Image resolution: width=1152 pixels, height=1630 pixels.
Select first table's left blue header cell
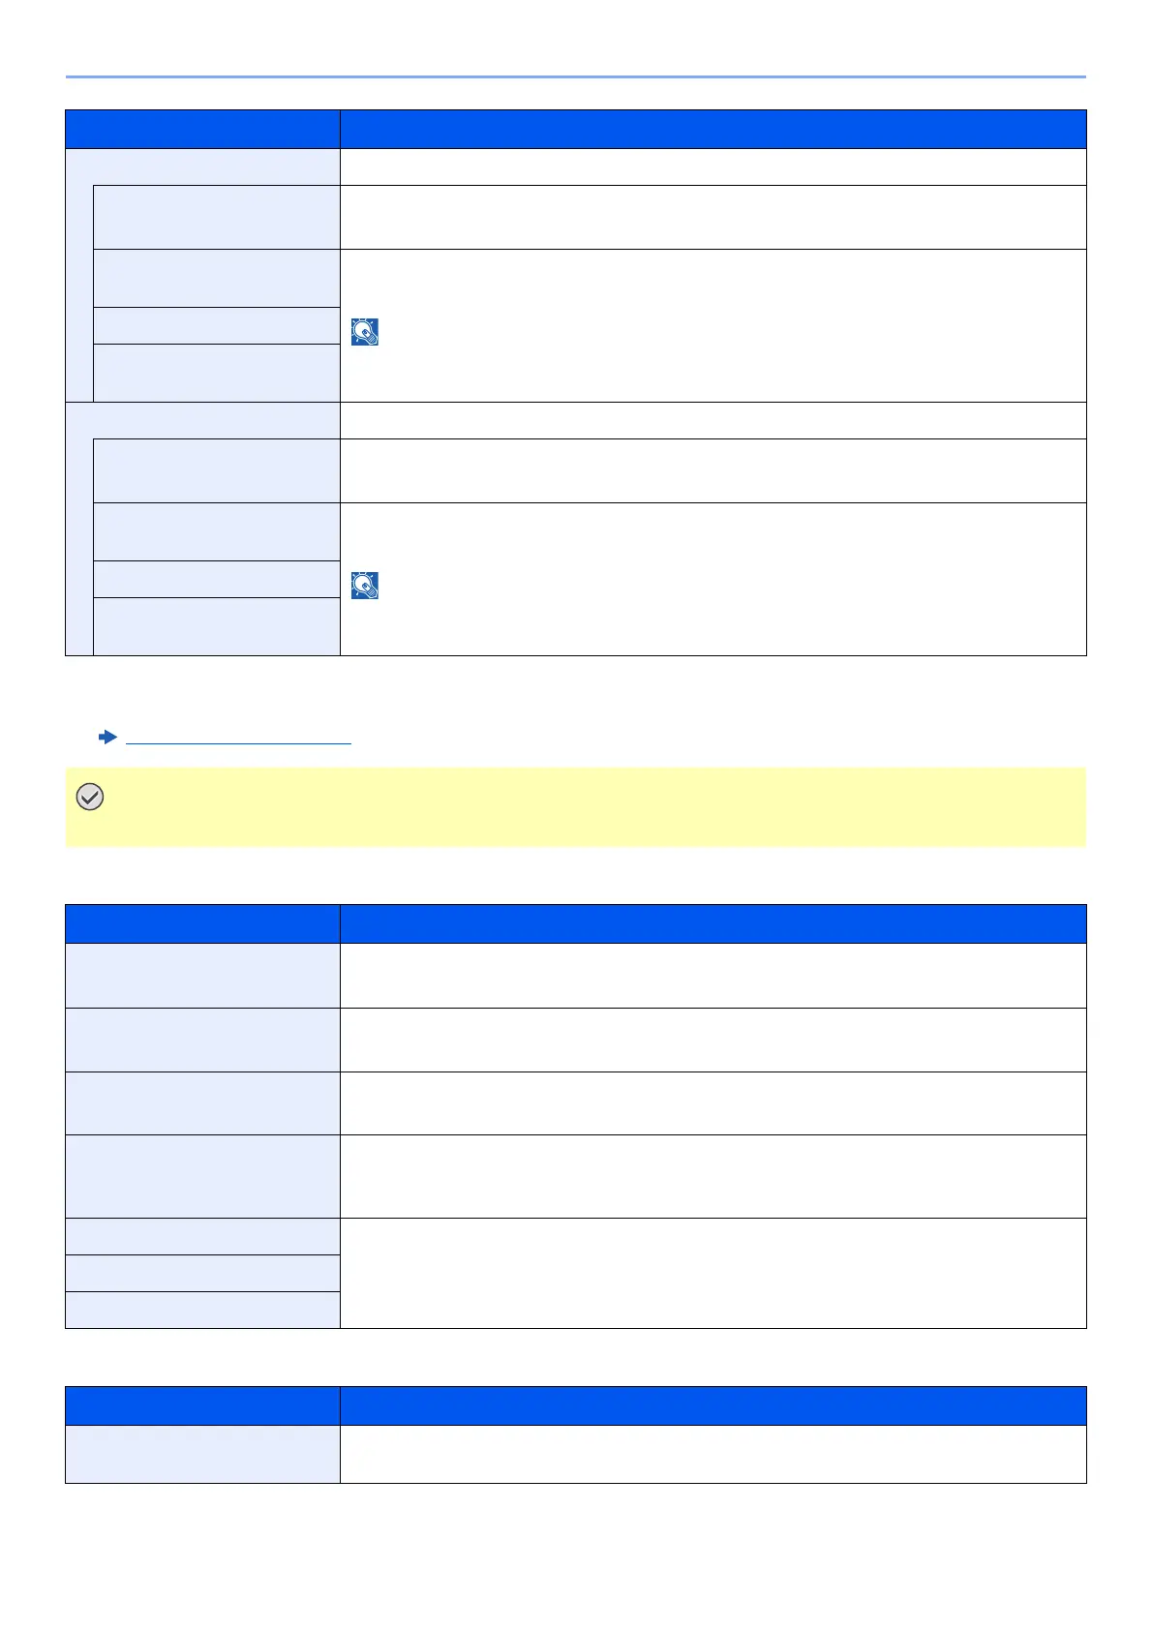(x=202, y=129)
